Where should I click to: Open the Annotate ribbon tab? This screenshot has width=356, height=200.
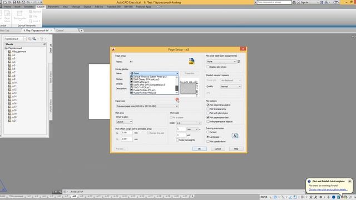(29, 7)
